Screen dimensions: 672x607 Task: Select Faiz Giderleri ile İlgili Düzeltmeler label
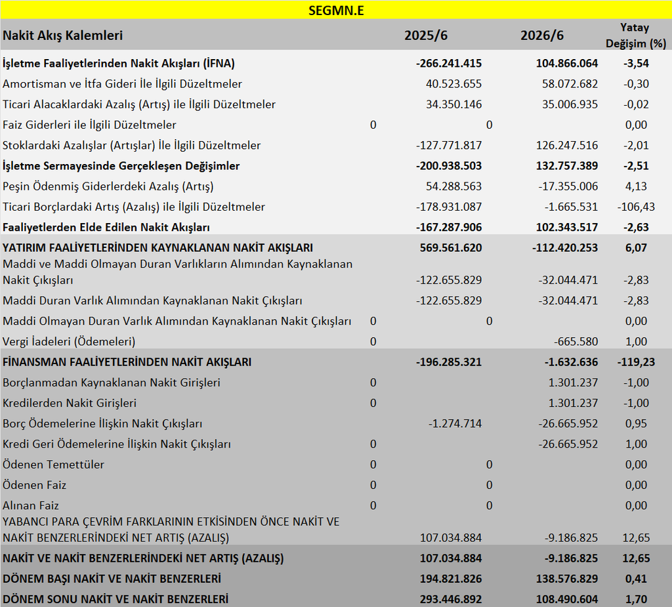tap(89, 125)
